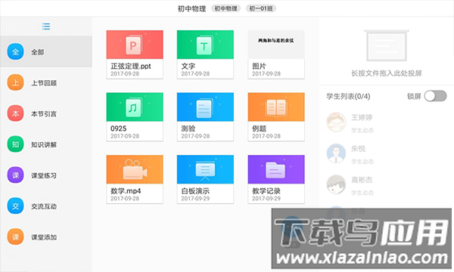454x272 pixels.
Task: Click the 图片 file label
Action: click(259, 66)
